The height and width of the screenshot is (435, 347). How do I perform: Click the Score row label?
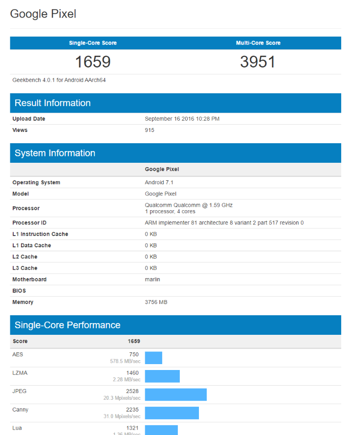20,341
